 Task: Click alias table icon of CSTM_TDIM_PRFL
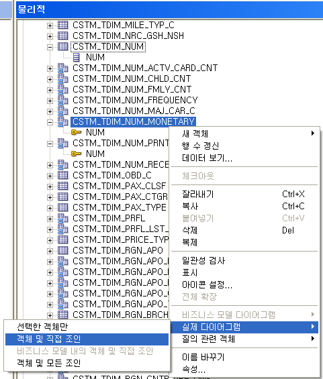pos(63,218)
